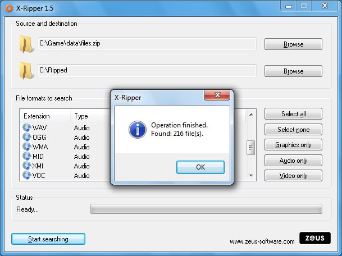342x256 pixels.
Task: Minimize the X-Ripper 1.5 window
Action: pos(289,6)
